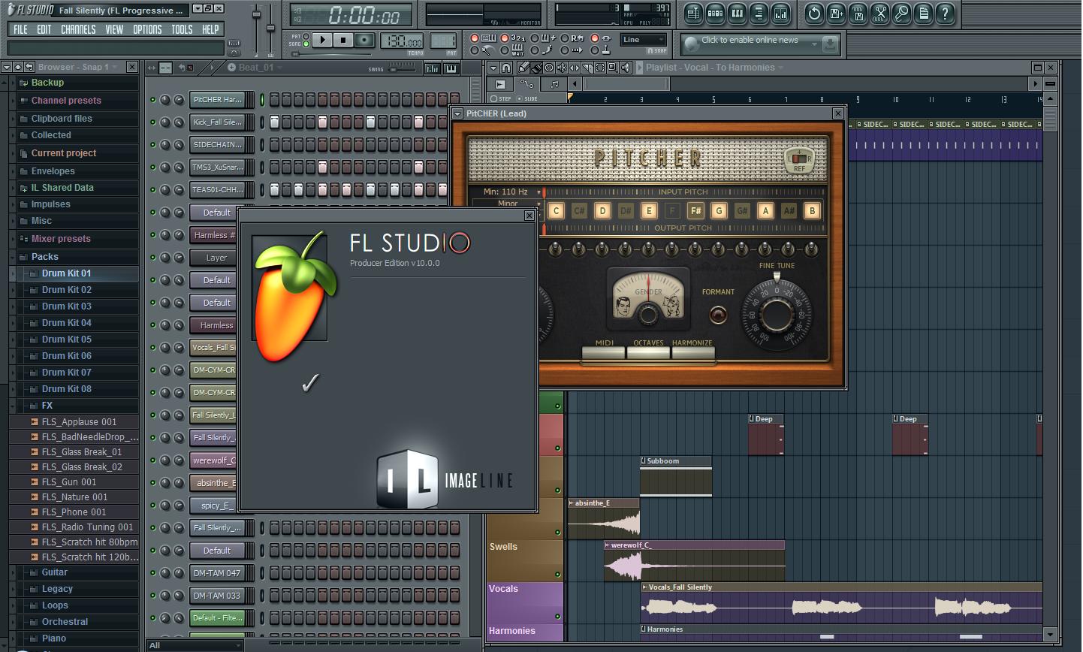Open the playlist options menu arrow

(x=493, y=68)
